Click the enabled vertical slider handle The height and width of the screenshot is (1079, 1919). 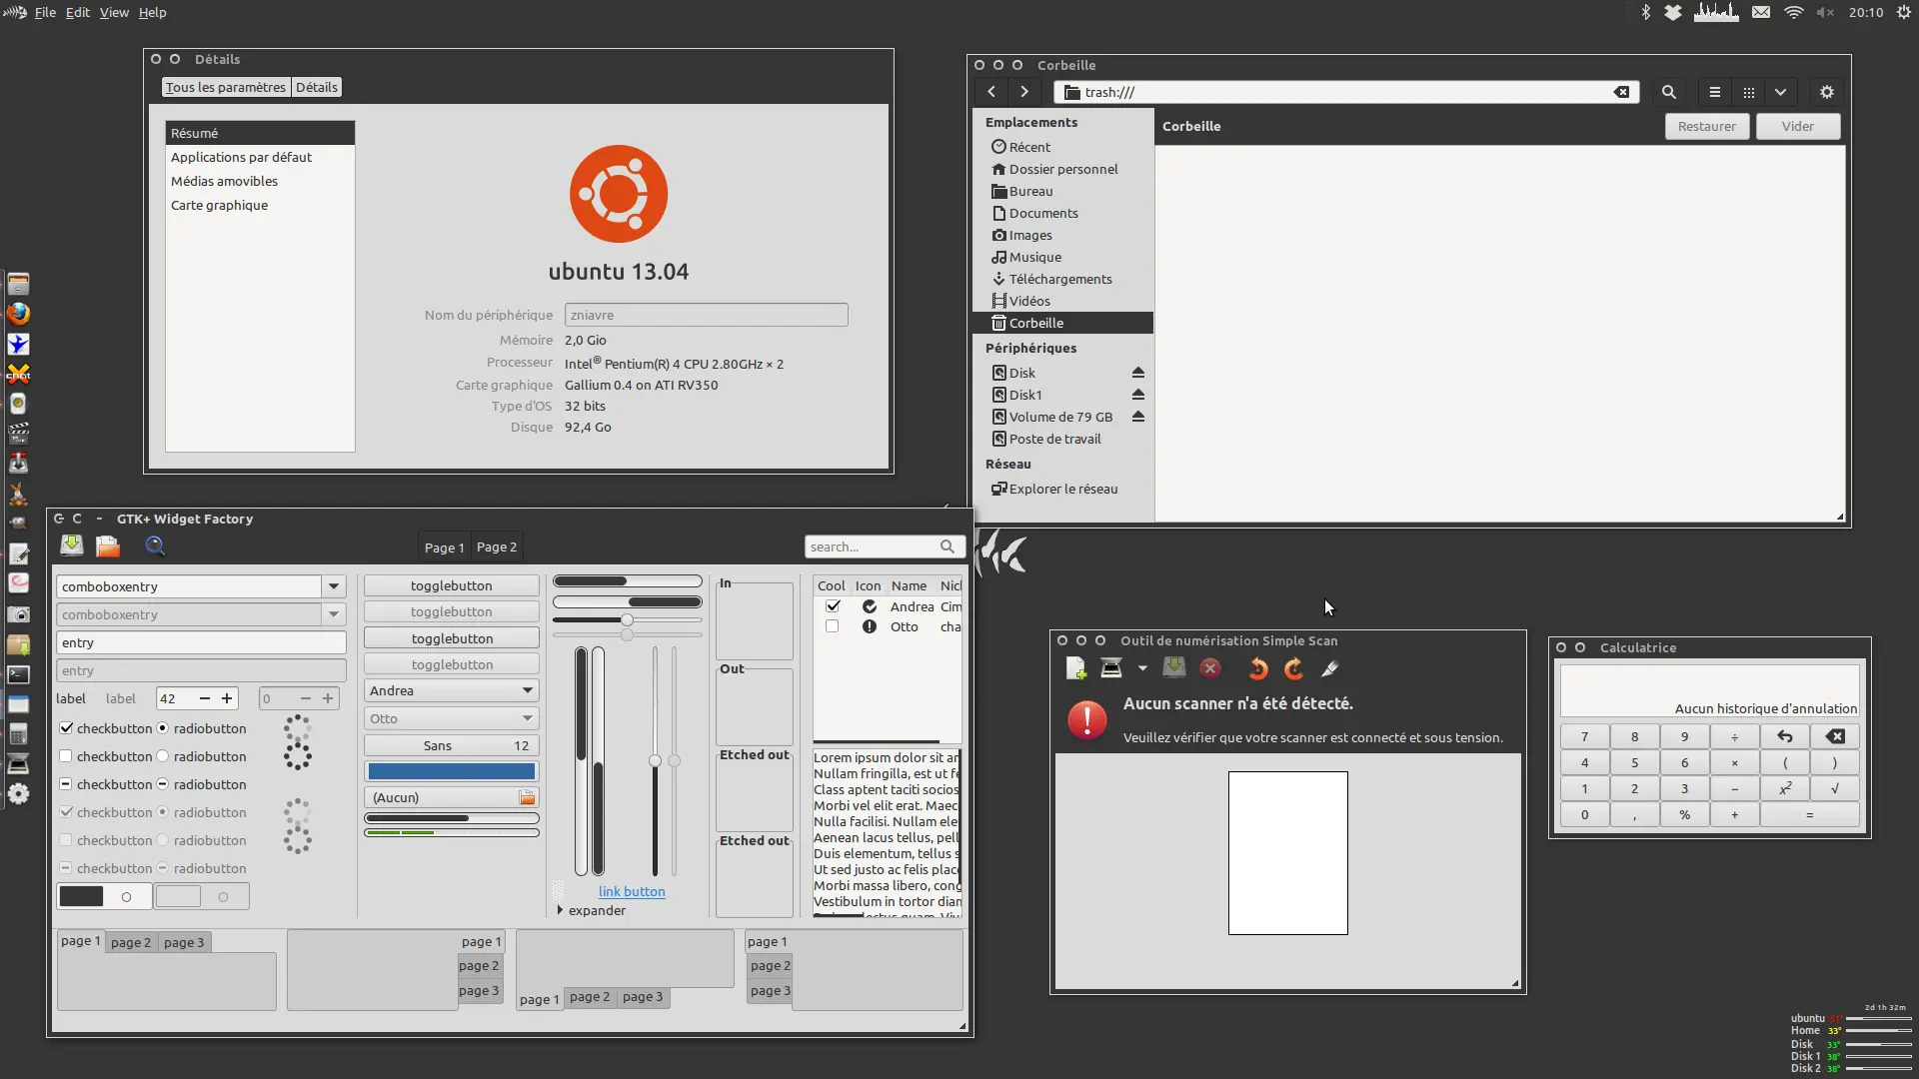point(655,760)
